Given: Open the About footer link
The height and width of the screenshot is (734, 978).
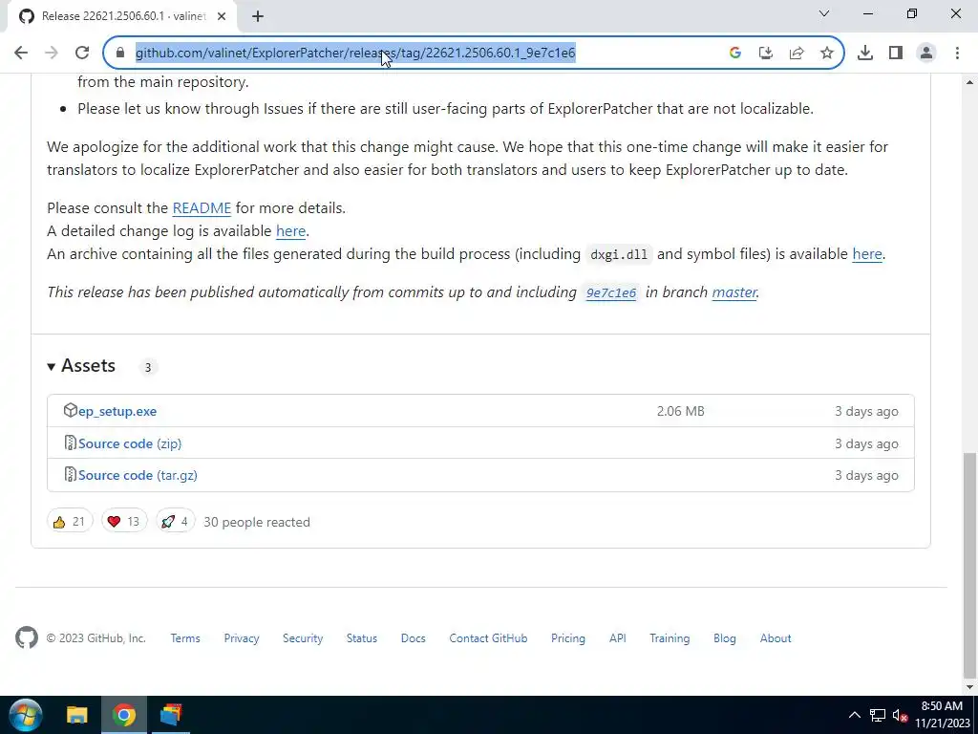Looking at the screenshot, I should 776,638.
